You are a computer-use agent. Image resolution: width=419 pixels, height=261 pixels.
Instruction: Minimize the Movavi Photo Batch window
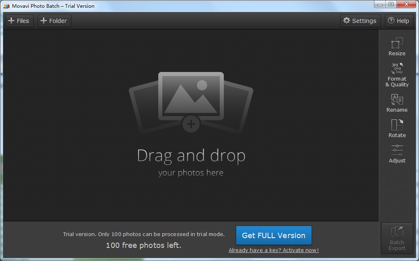tap(380, 4)
